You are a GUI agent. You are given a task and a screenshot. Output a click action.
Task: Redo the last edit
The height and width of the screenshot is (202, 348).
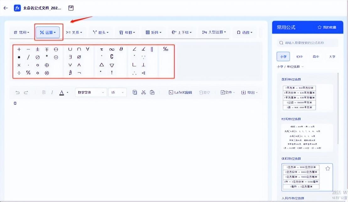[26, 93]
